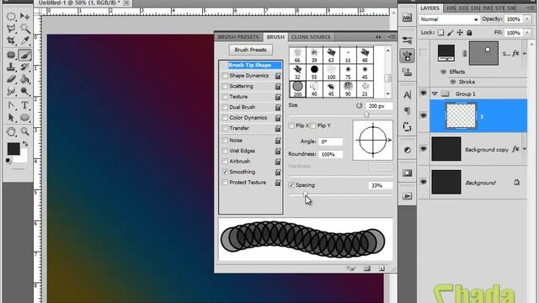The height and width of the screenshot is (303, 539).
Task: Open the Paragraph panel icon
Action: pyautogui.click(x=408, y=110)
